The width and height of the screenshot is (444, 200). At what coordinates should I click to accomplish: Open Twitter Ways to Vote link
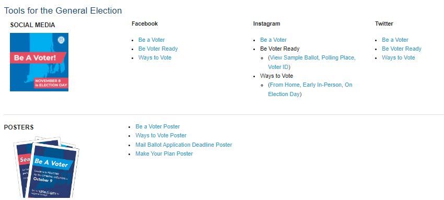tap(399, 57)
